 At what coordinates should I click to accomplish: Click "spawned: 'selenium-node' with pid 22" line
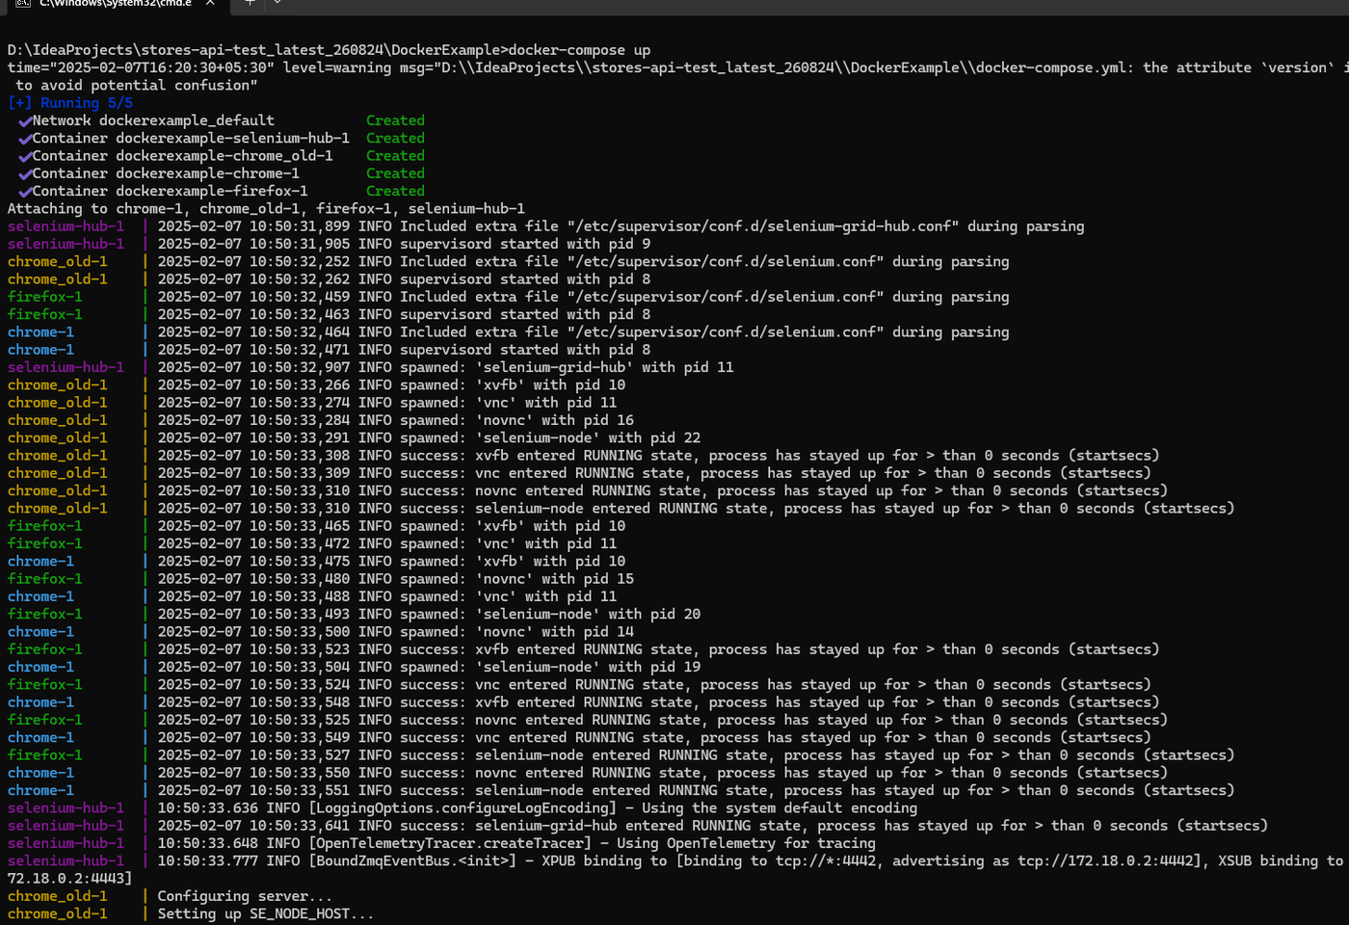point(550,437)
